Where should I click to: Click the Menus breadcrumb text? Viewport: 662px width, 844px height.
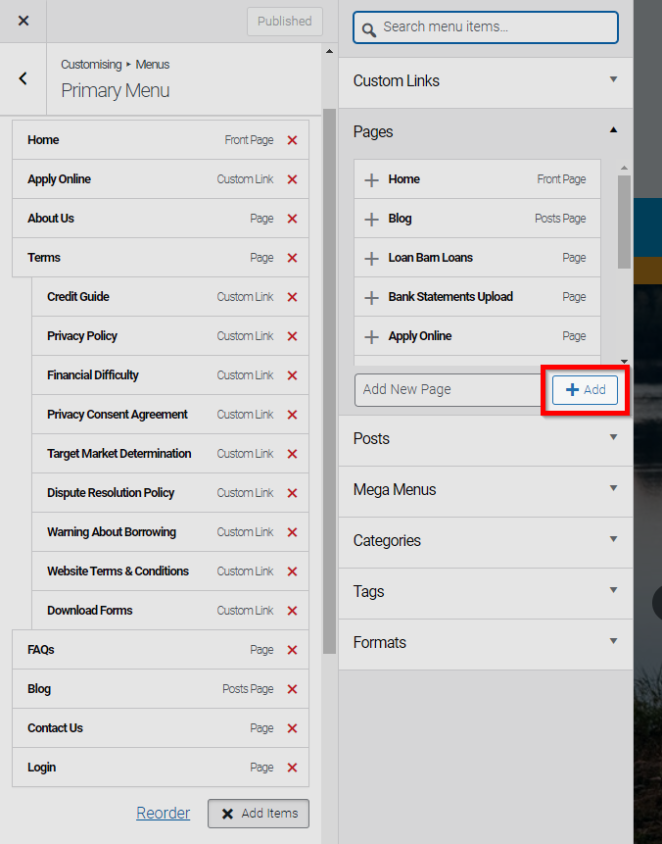[x=152, y=65]
